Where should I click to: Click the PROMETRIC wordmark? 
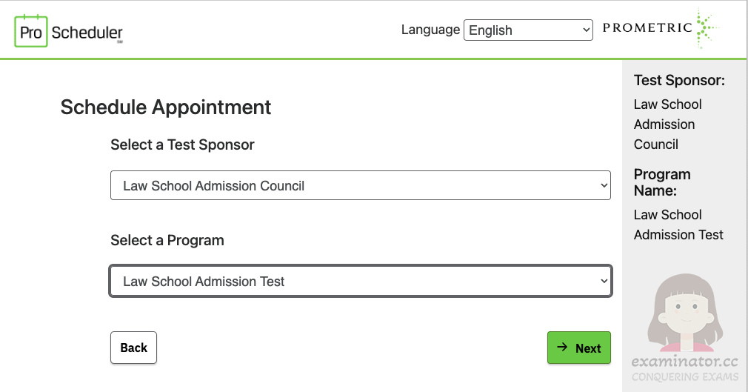coord(647,27)
